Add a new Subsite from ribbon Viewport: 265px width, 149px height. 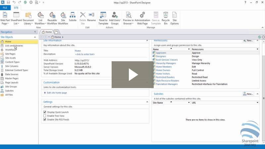pos(73,17)
